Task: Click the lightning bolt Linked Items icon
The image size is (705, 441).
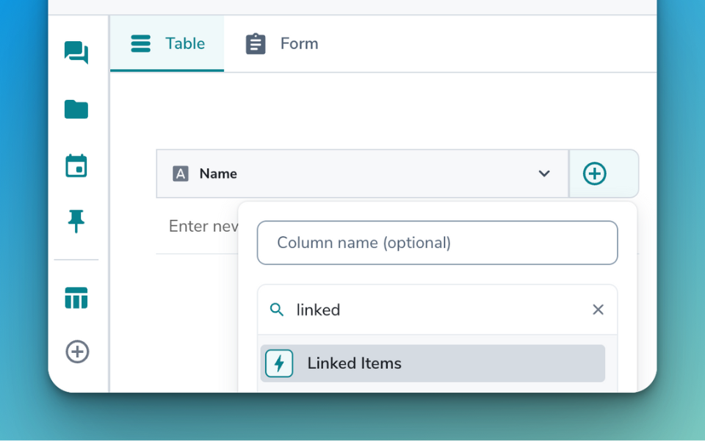Action: (279, 363)
